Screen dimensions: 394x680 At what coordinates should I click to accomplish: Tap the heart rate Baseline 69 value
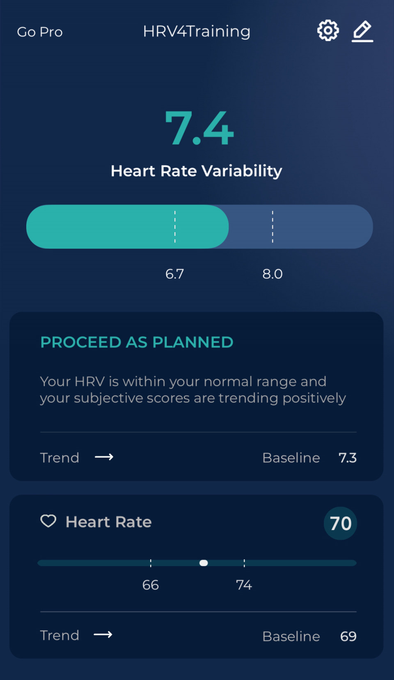point(348,636)
